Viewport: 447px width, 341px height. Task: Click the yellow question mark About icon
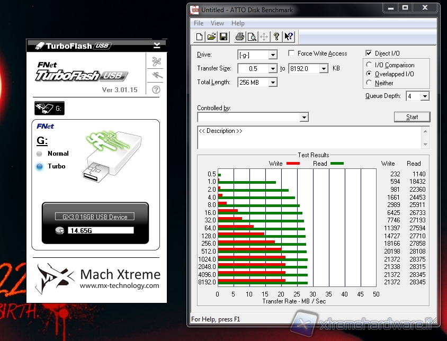[276, 37]
